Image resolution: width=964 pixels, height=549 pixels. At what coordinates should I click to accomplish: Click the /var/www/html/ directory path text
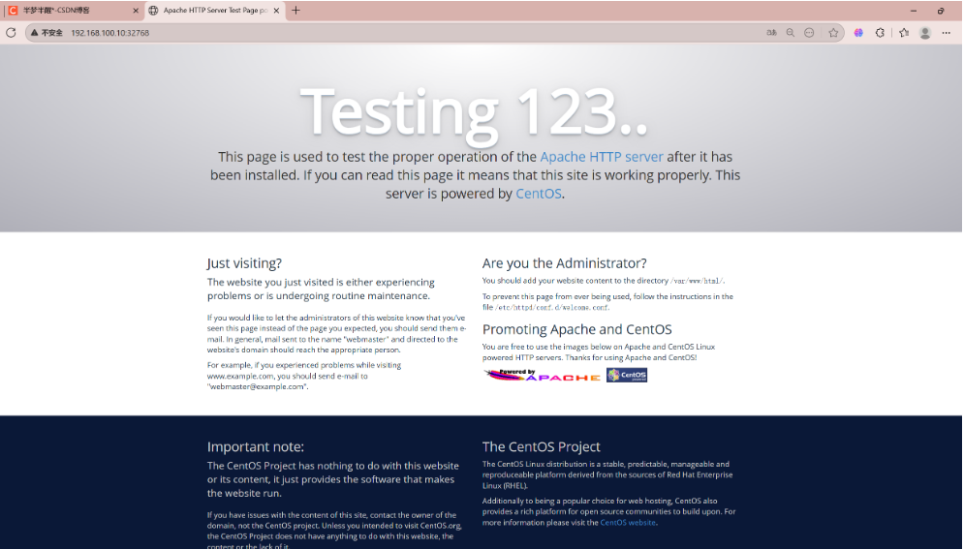click(697, 281)
